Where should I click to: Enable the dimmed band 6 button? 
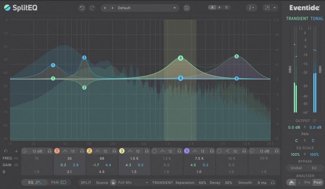pyautogui.click(x=219, y=151)
